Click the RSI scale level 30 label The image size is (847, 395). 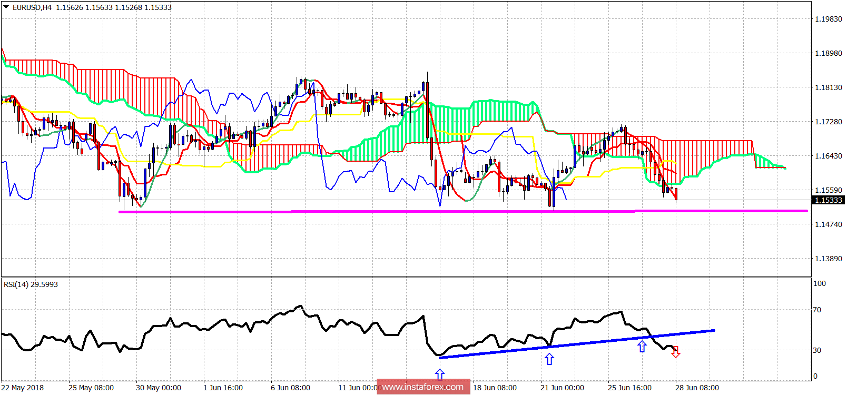pos(817,350)
